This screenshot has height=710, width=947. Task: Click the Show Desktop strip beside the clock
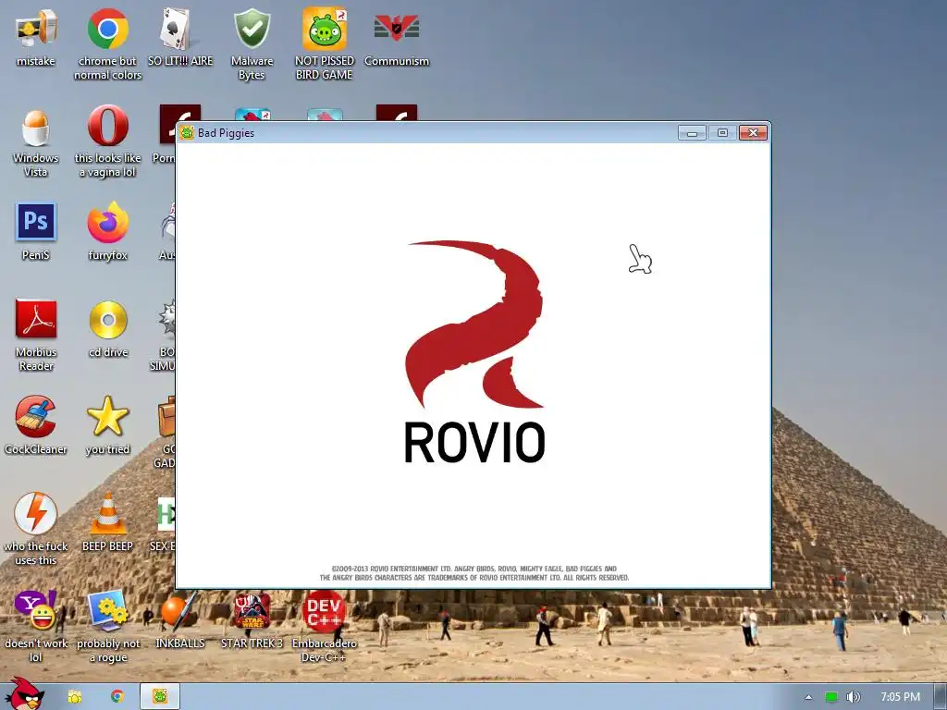940,697
